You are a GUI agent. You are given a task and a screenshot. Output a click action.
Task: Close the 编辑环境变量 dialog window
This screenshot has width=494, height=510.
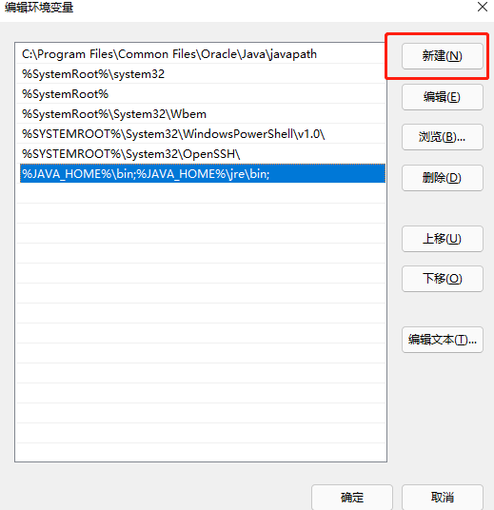click(x=483, y=7)
